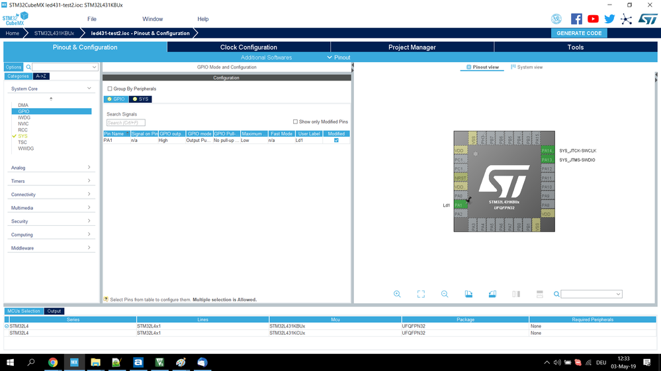Show the A->Z peripheral list
661x371 pixels.
(x=41, y=76)
